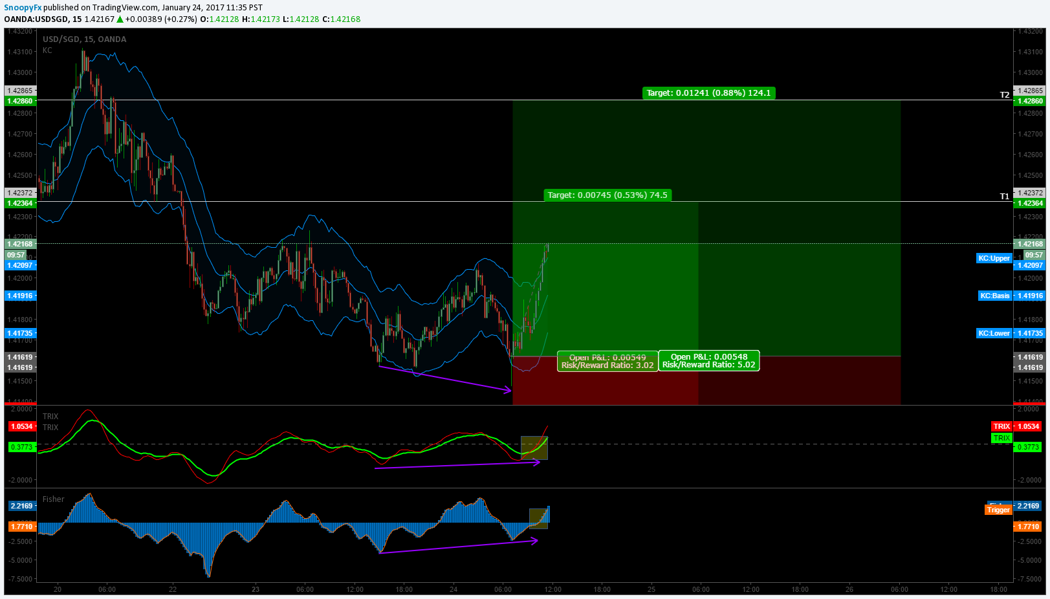Click the 2.2169 Fisher value on left scale

tap(21, 506)
